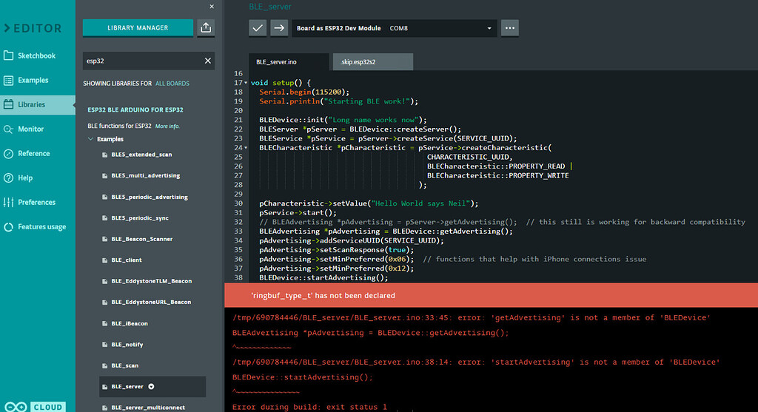
Task: Open the Serial Monitor section
Action: coord(31,129)
